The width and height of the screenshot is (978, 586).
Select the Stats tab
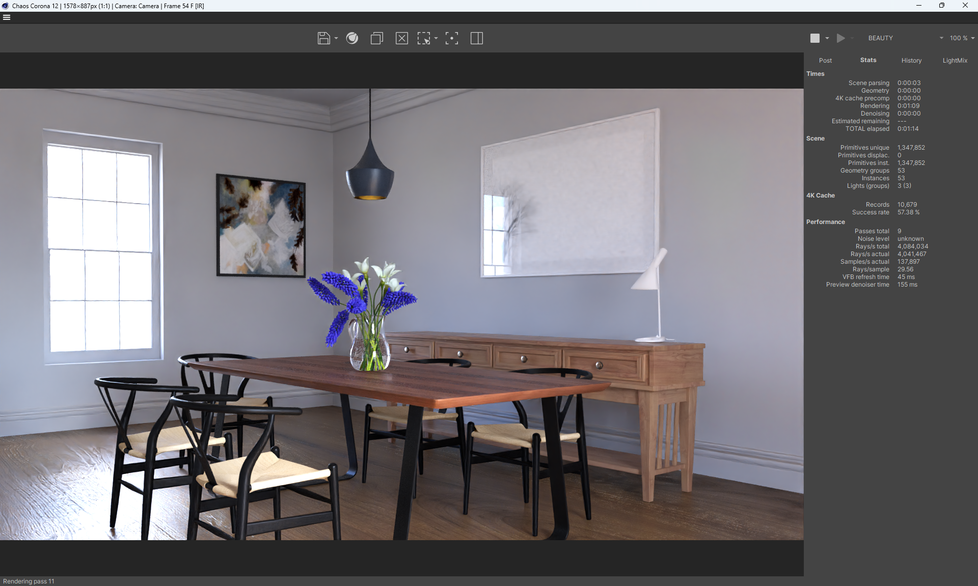pyautogui.click(x=868, y=60)
